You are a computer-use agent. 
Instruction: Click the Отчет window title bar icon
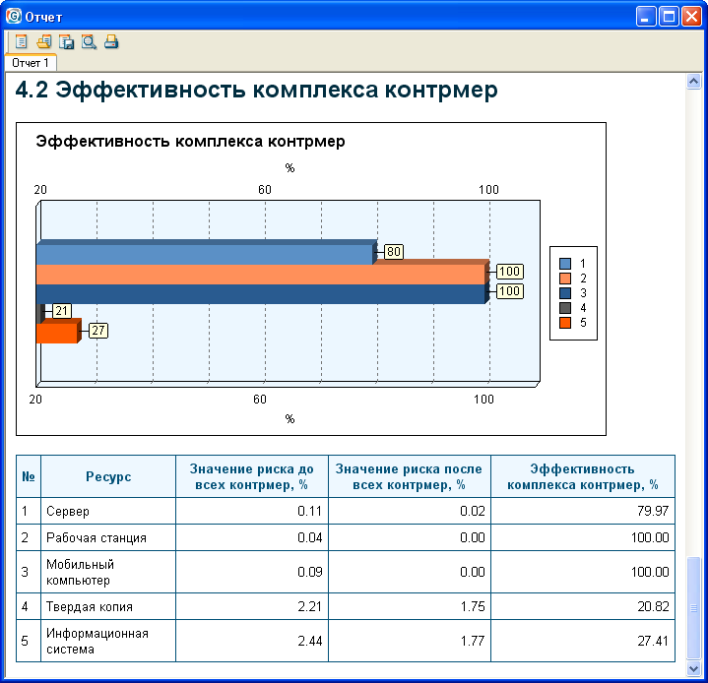coord(14,17)
